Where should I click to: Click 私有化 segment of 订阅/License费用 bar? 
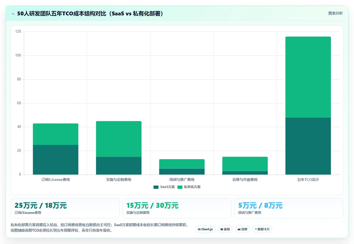56,134
